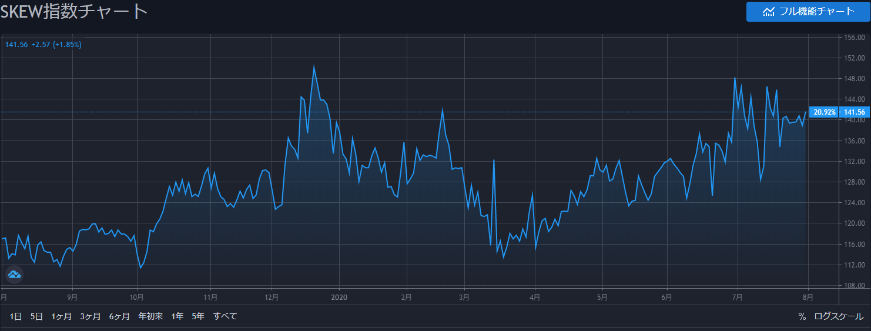Click the chart icon in the full-feature button
The width and height of the screenshot is (871, 331).
(768, 12)
